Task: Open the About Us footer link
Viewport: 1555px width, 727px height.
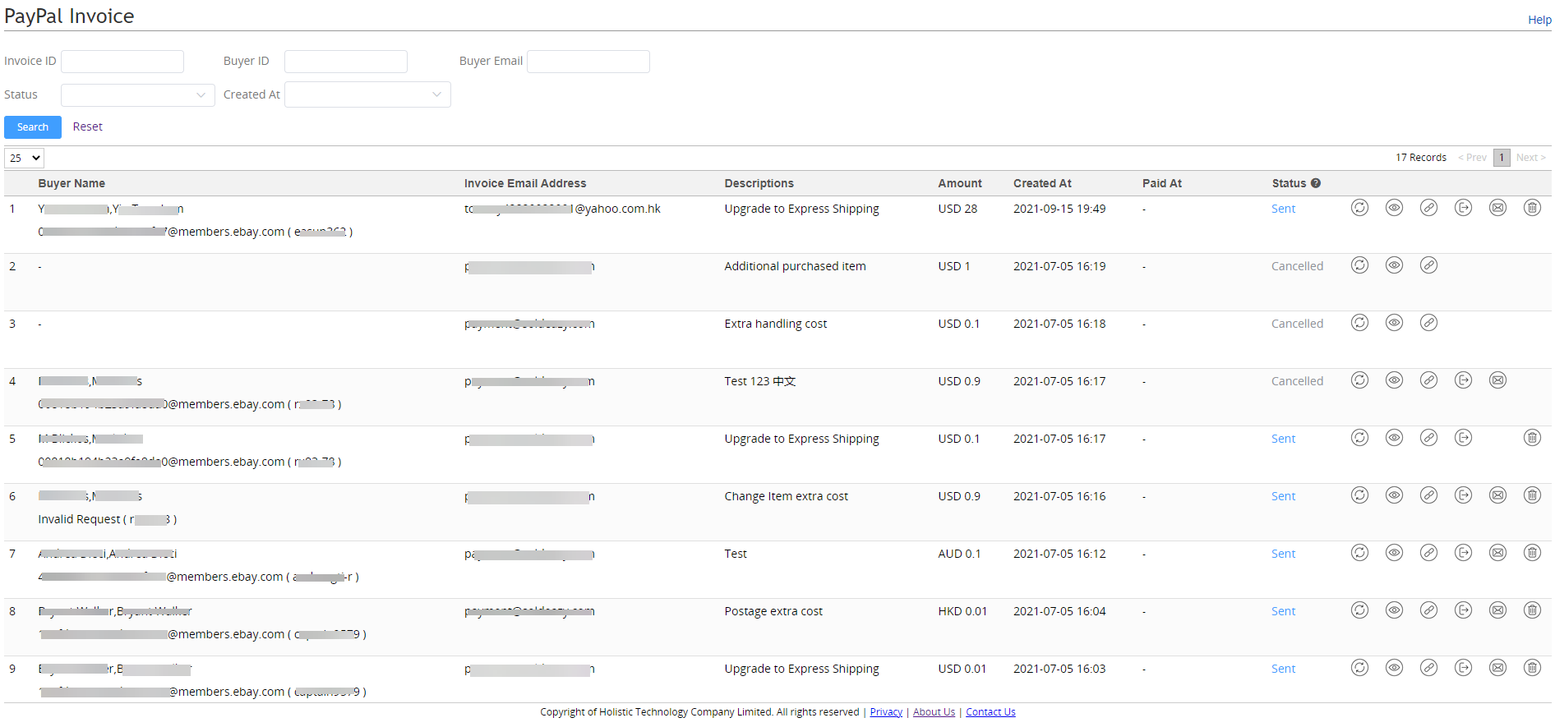Action: click(x=934, y=712)
